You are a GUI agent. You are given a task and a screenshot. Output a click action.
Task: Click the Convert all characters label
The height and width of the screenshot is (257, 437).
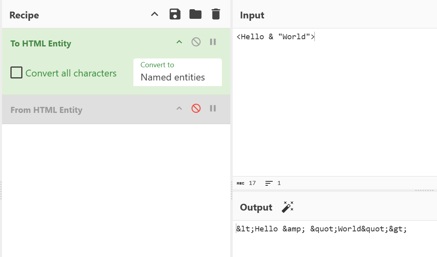click(71, 73)
